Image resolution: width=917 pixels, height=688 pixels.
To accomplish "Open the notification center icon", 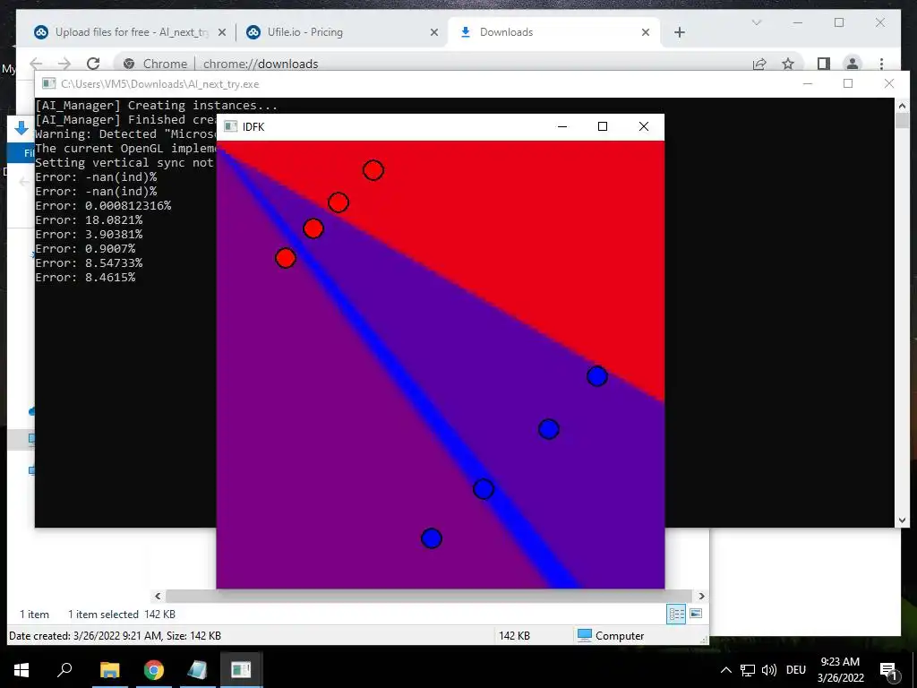I will (888, 670).
